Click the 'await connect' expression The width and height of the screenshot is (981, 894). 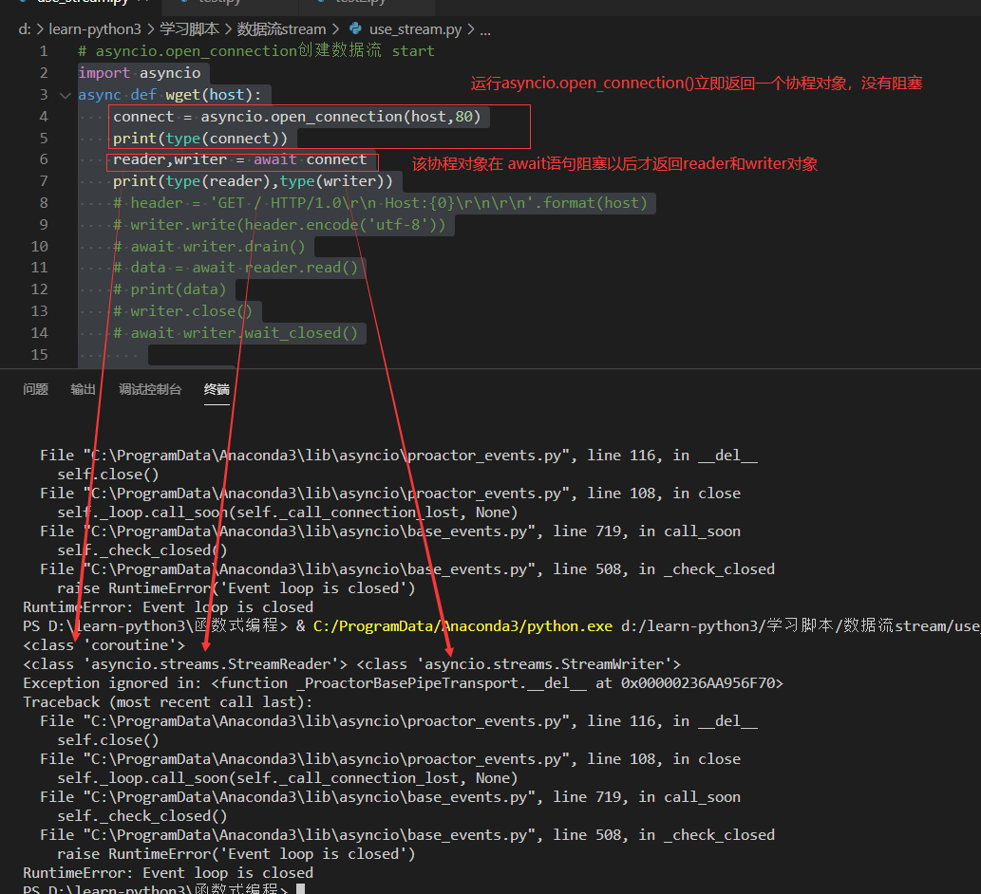[x=311, y=160]
